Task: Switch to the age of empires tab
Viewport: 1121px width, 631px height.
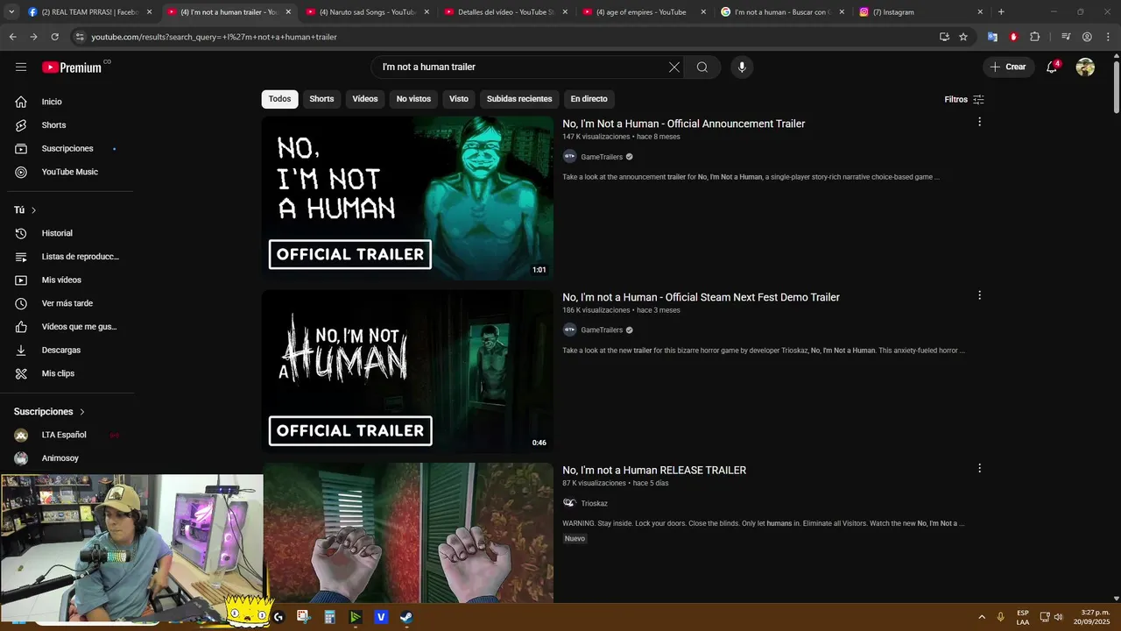Action: (x=644, y=12)
